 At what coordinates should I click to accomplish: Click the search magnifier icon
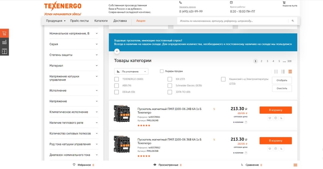[293, 21]
